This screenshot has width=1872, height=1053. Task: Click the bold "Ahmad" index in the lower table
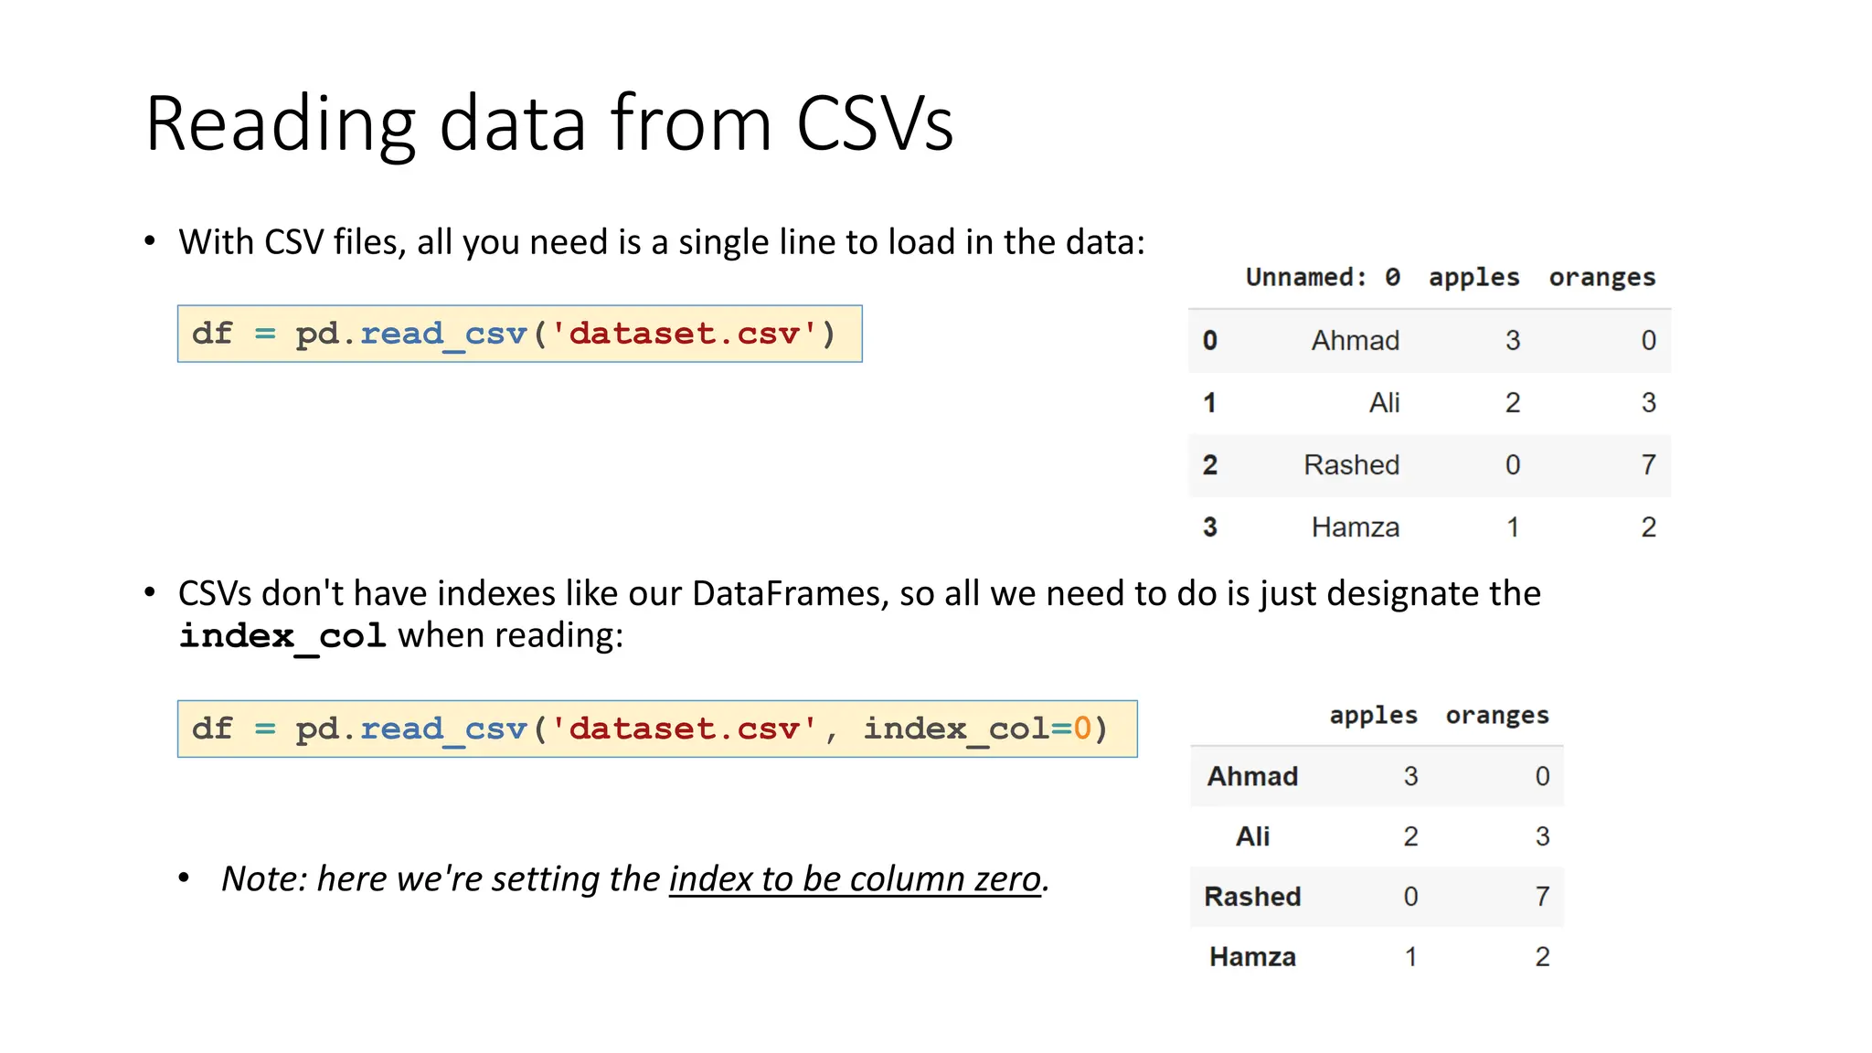(1252, 776)
